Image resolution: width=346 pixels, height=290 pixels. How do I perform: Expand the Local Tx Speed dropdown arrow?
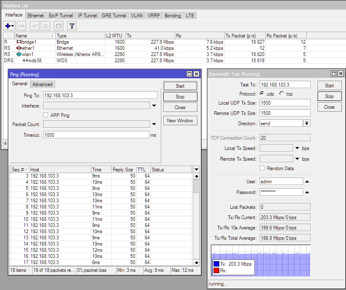(x=297, y=148)
